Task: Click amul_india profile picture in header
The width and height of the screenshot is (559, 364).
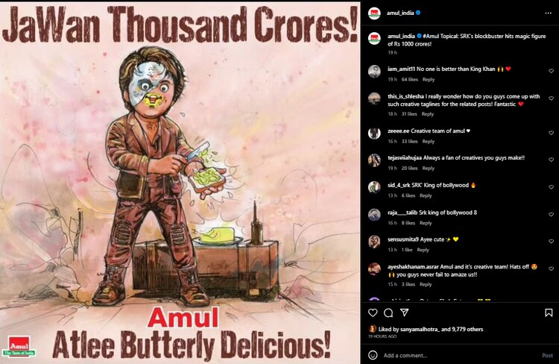Action: point(373,13)
